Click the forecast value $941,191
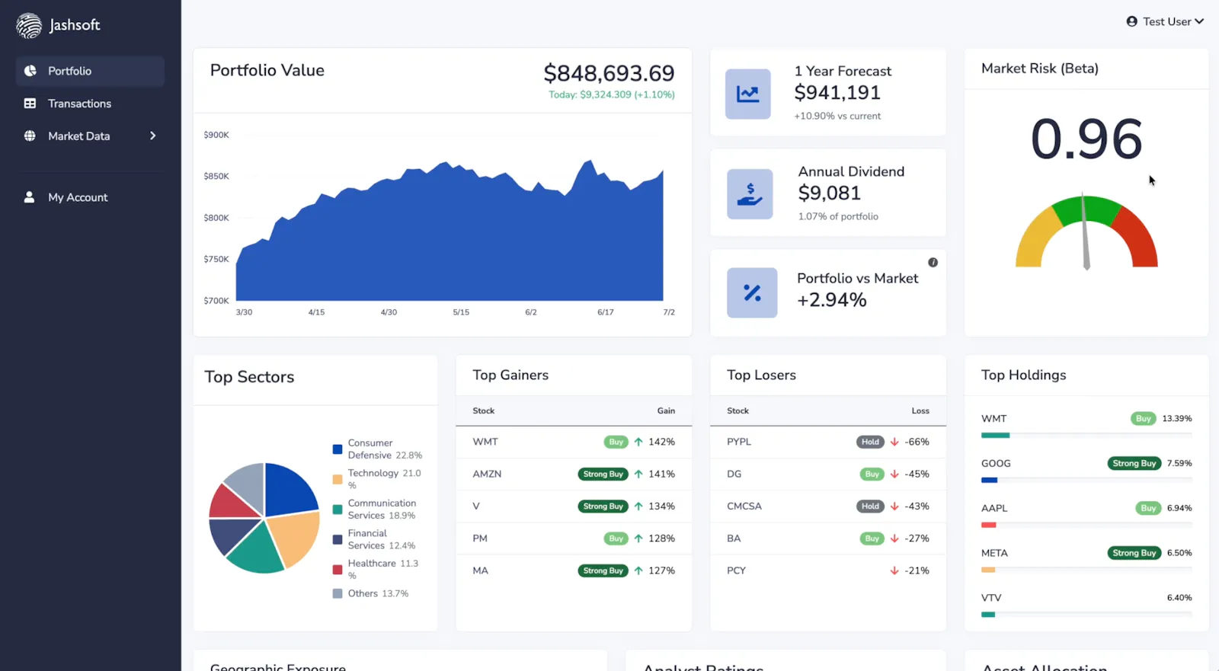The image size is (1219, 671). (x=837, y=93)
